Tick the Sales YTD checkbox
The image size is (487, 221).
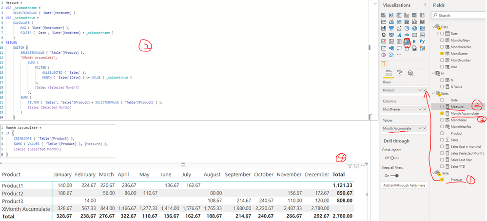pyautogui.click(x=442, y=166)
